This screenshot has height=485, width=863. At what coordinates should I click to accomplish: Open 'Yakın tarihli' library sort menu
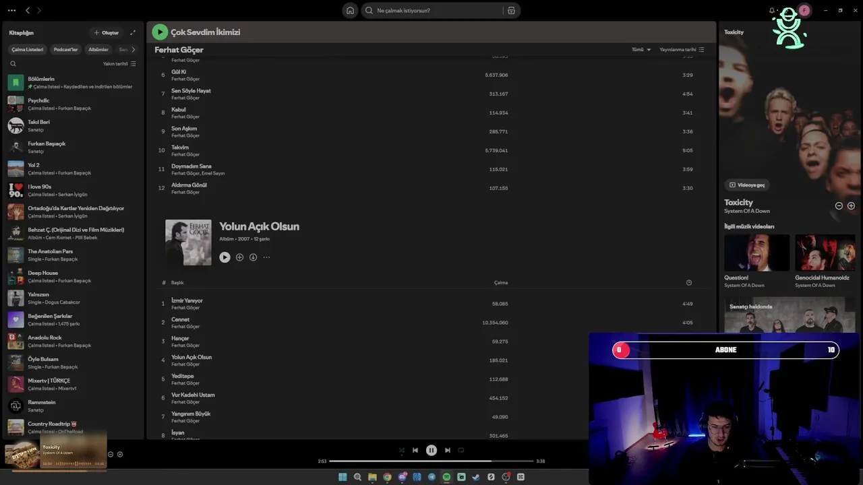click(119, 63)
